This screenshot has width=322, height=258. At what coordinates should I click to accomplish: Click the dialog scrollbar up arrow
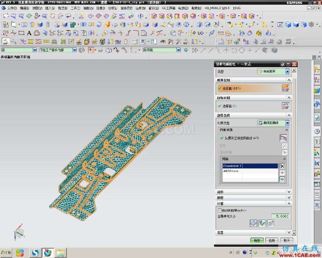(294, 70)
